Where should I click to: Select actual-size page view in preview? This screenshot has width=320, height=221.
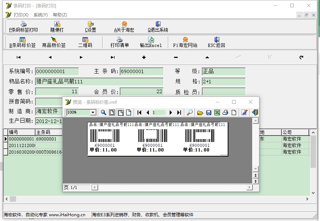pyautogui.click(x=129, y=113)
